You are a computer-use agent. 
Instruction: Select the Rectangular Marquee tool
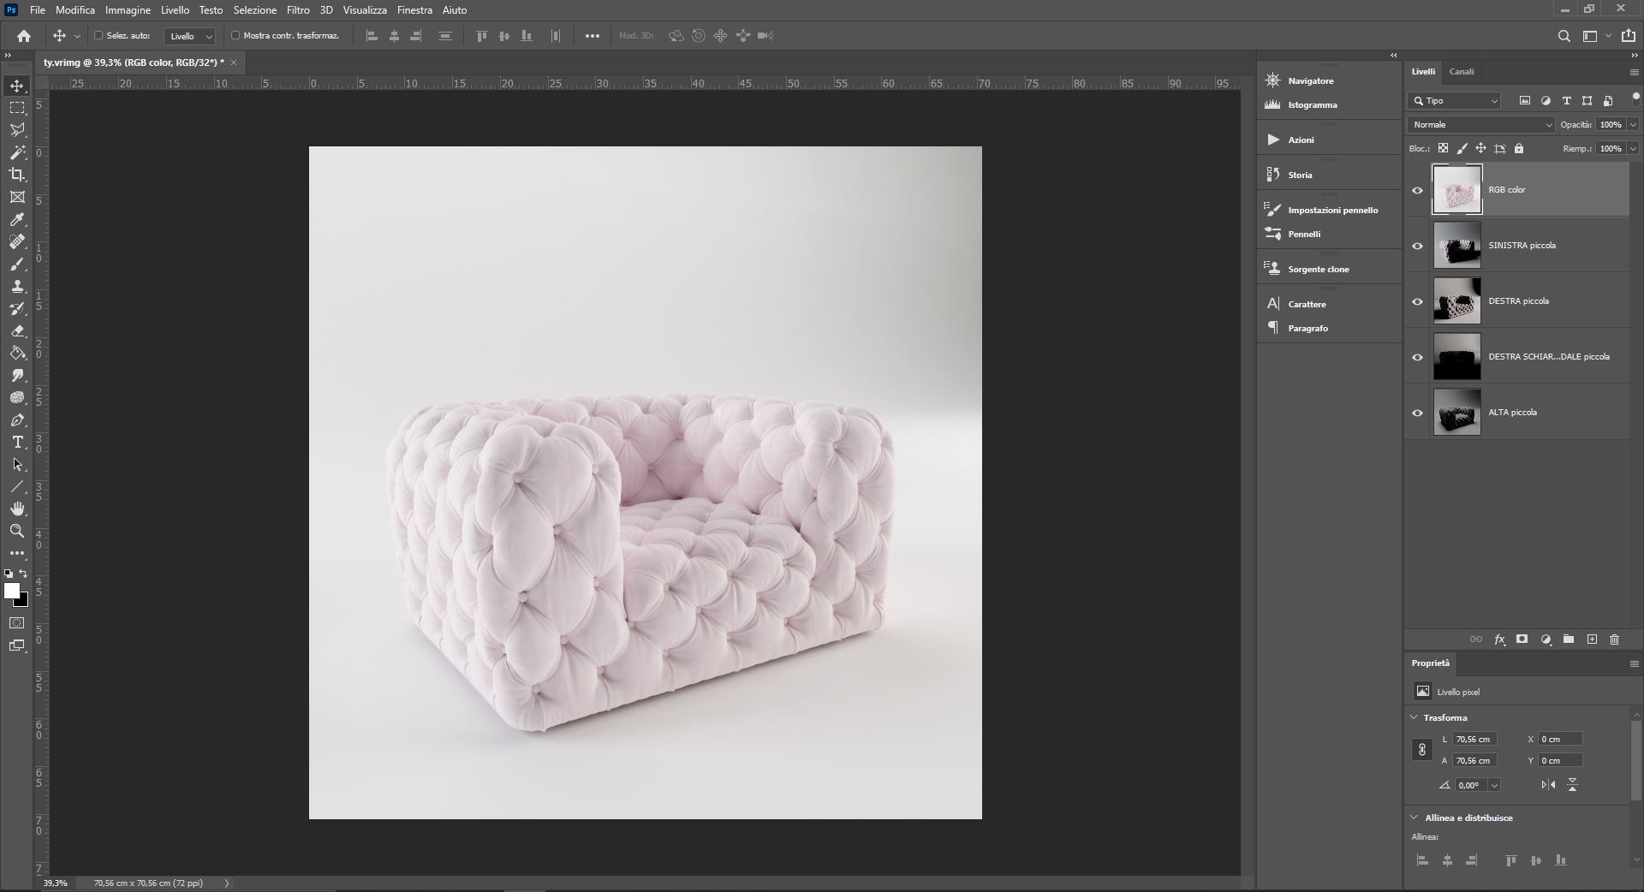(x=17, y=108)
